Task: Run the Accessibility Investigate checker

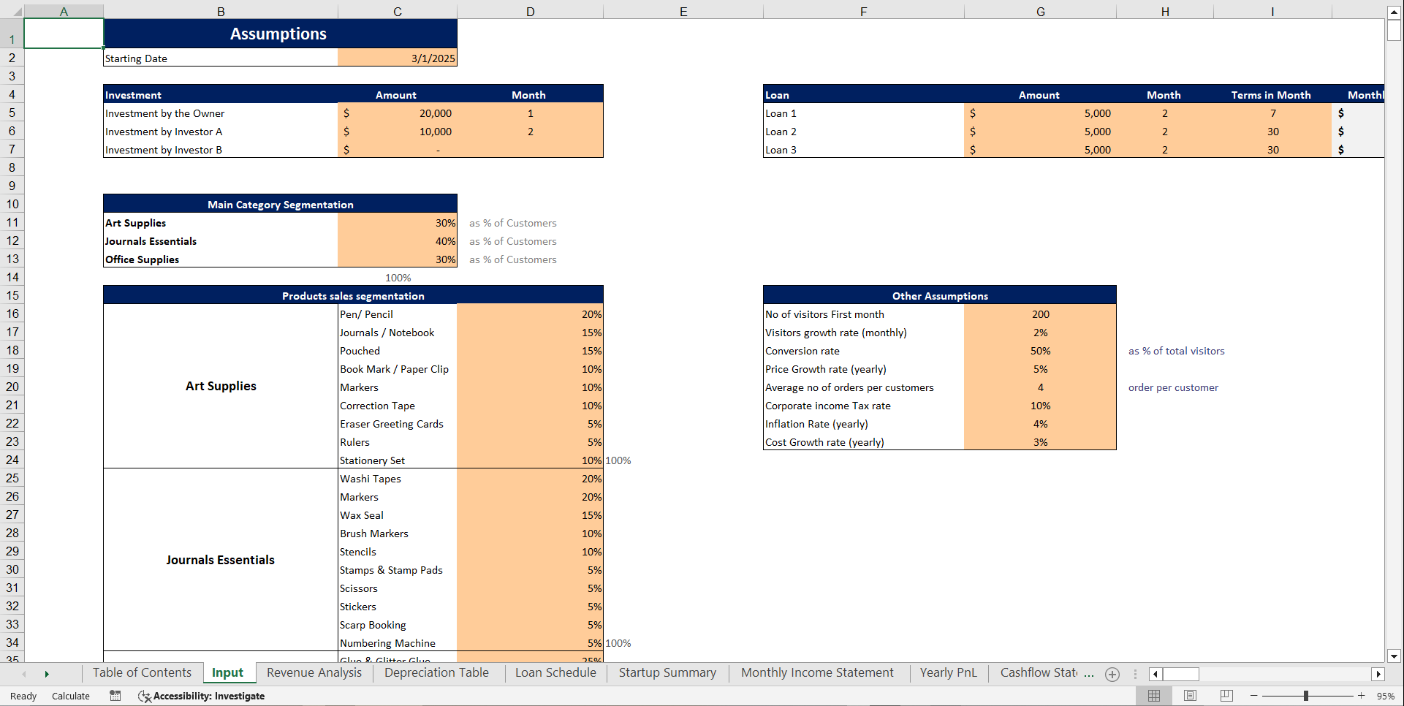Action: tap(201, 696)
